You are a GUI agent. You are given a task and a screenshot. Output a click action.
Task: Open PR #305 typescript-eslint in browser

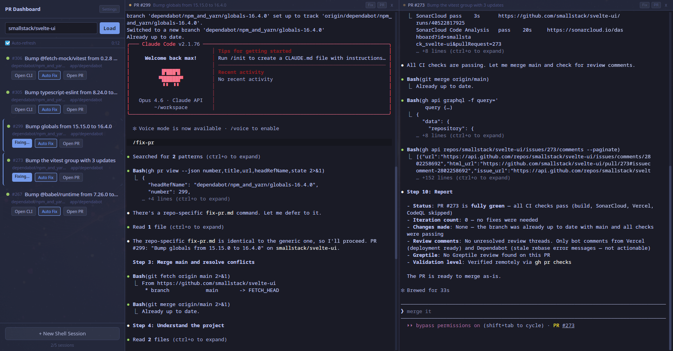(75, 109)
